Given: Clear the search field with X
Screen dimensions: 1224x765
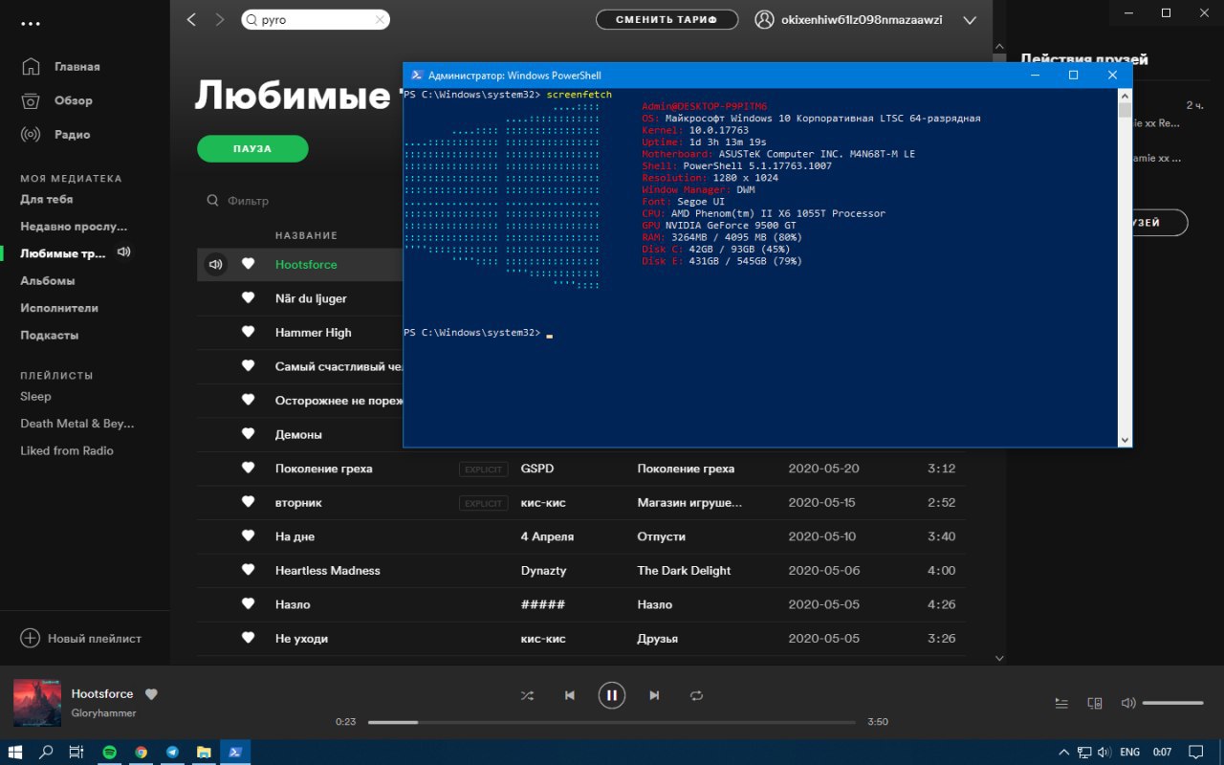Looking at the screenshot, I should click(380, 19).
